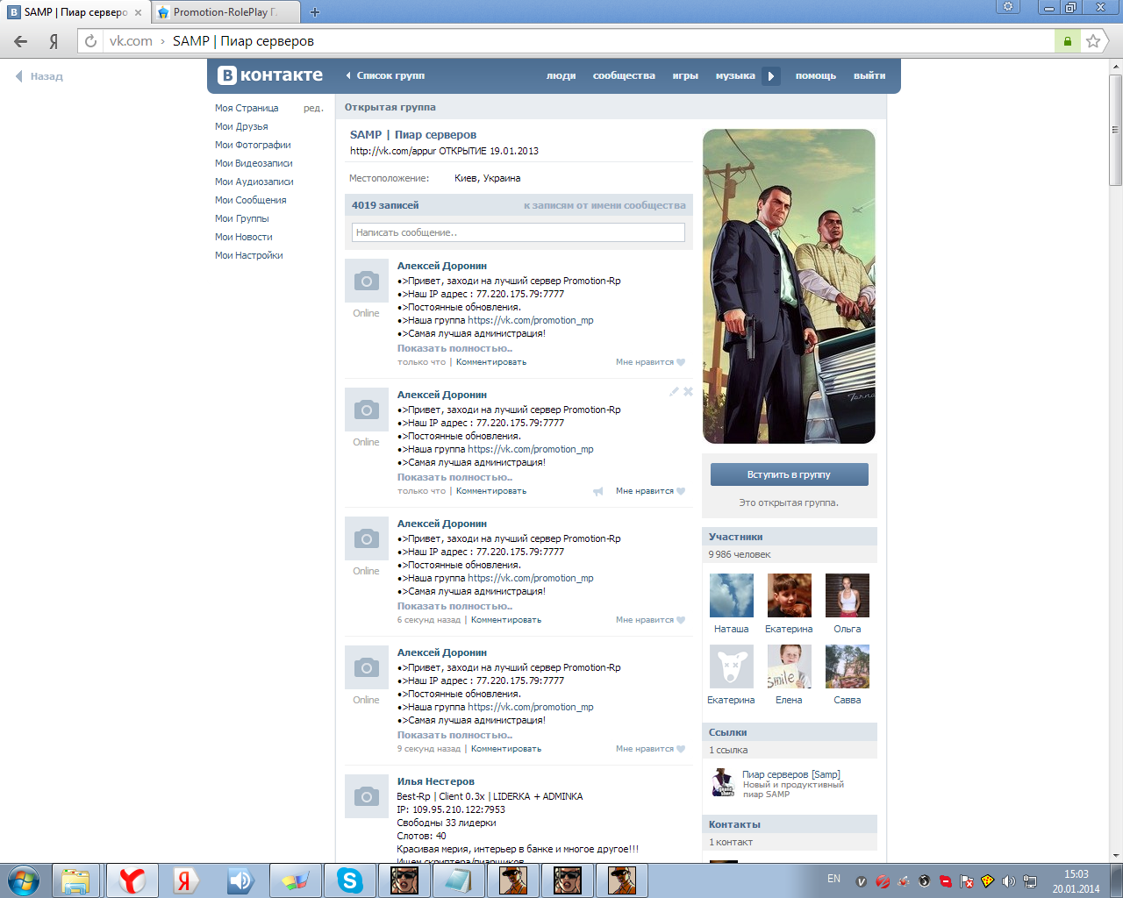Open Skype from the taskbar
Screen dimensions: 1123x898
[x=349, y=880]
